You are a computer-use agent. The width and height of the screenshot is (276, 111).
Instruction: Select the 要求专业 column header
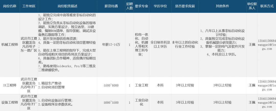coord(142,6)
